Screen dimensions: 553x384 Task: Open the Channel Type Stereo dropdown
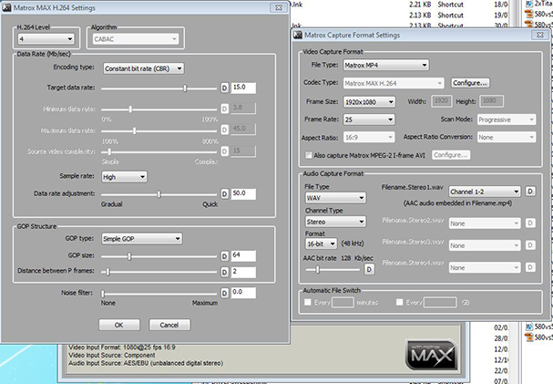tap(335, 222)
